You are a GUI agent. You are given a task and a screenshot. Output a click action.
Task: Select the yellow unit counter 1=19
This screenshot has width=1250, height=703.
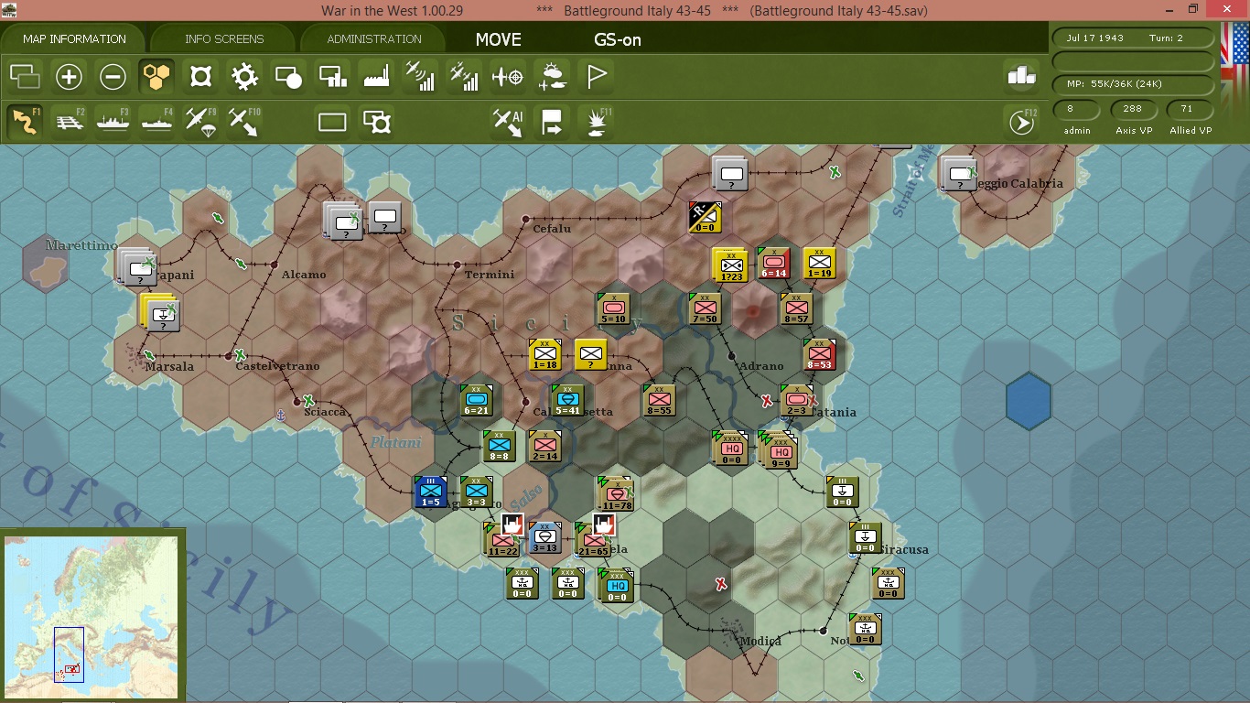coord(820,264)
